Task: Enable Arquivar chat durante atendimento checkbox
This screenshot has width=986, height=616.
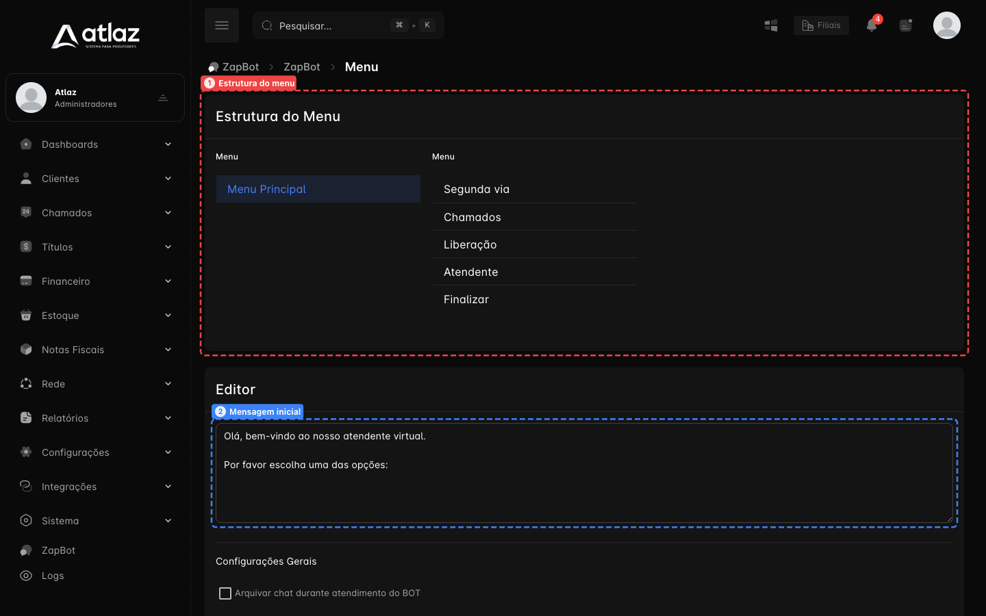Action: click(225, 593)
